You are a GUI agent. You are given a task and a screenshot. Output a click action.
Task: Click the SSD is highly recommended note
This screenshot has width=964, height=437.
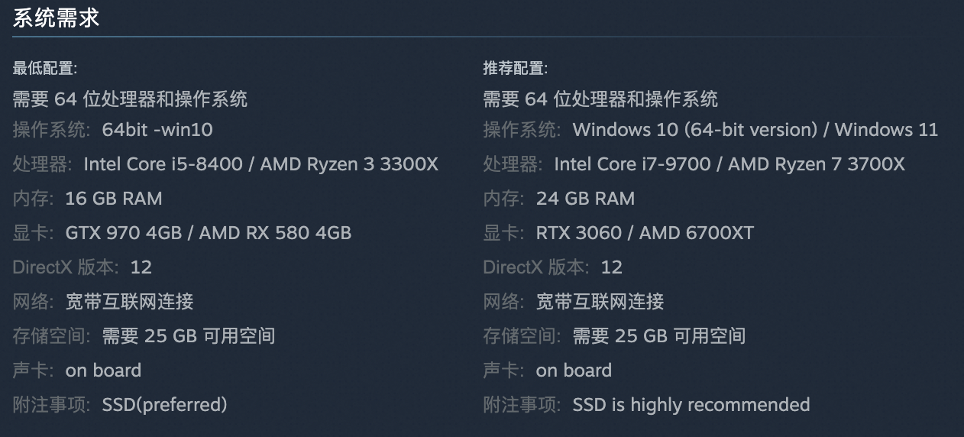(x=691, y=405)
